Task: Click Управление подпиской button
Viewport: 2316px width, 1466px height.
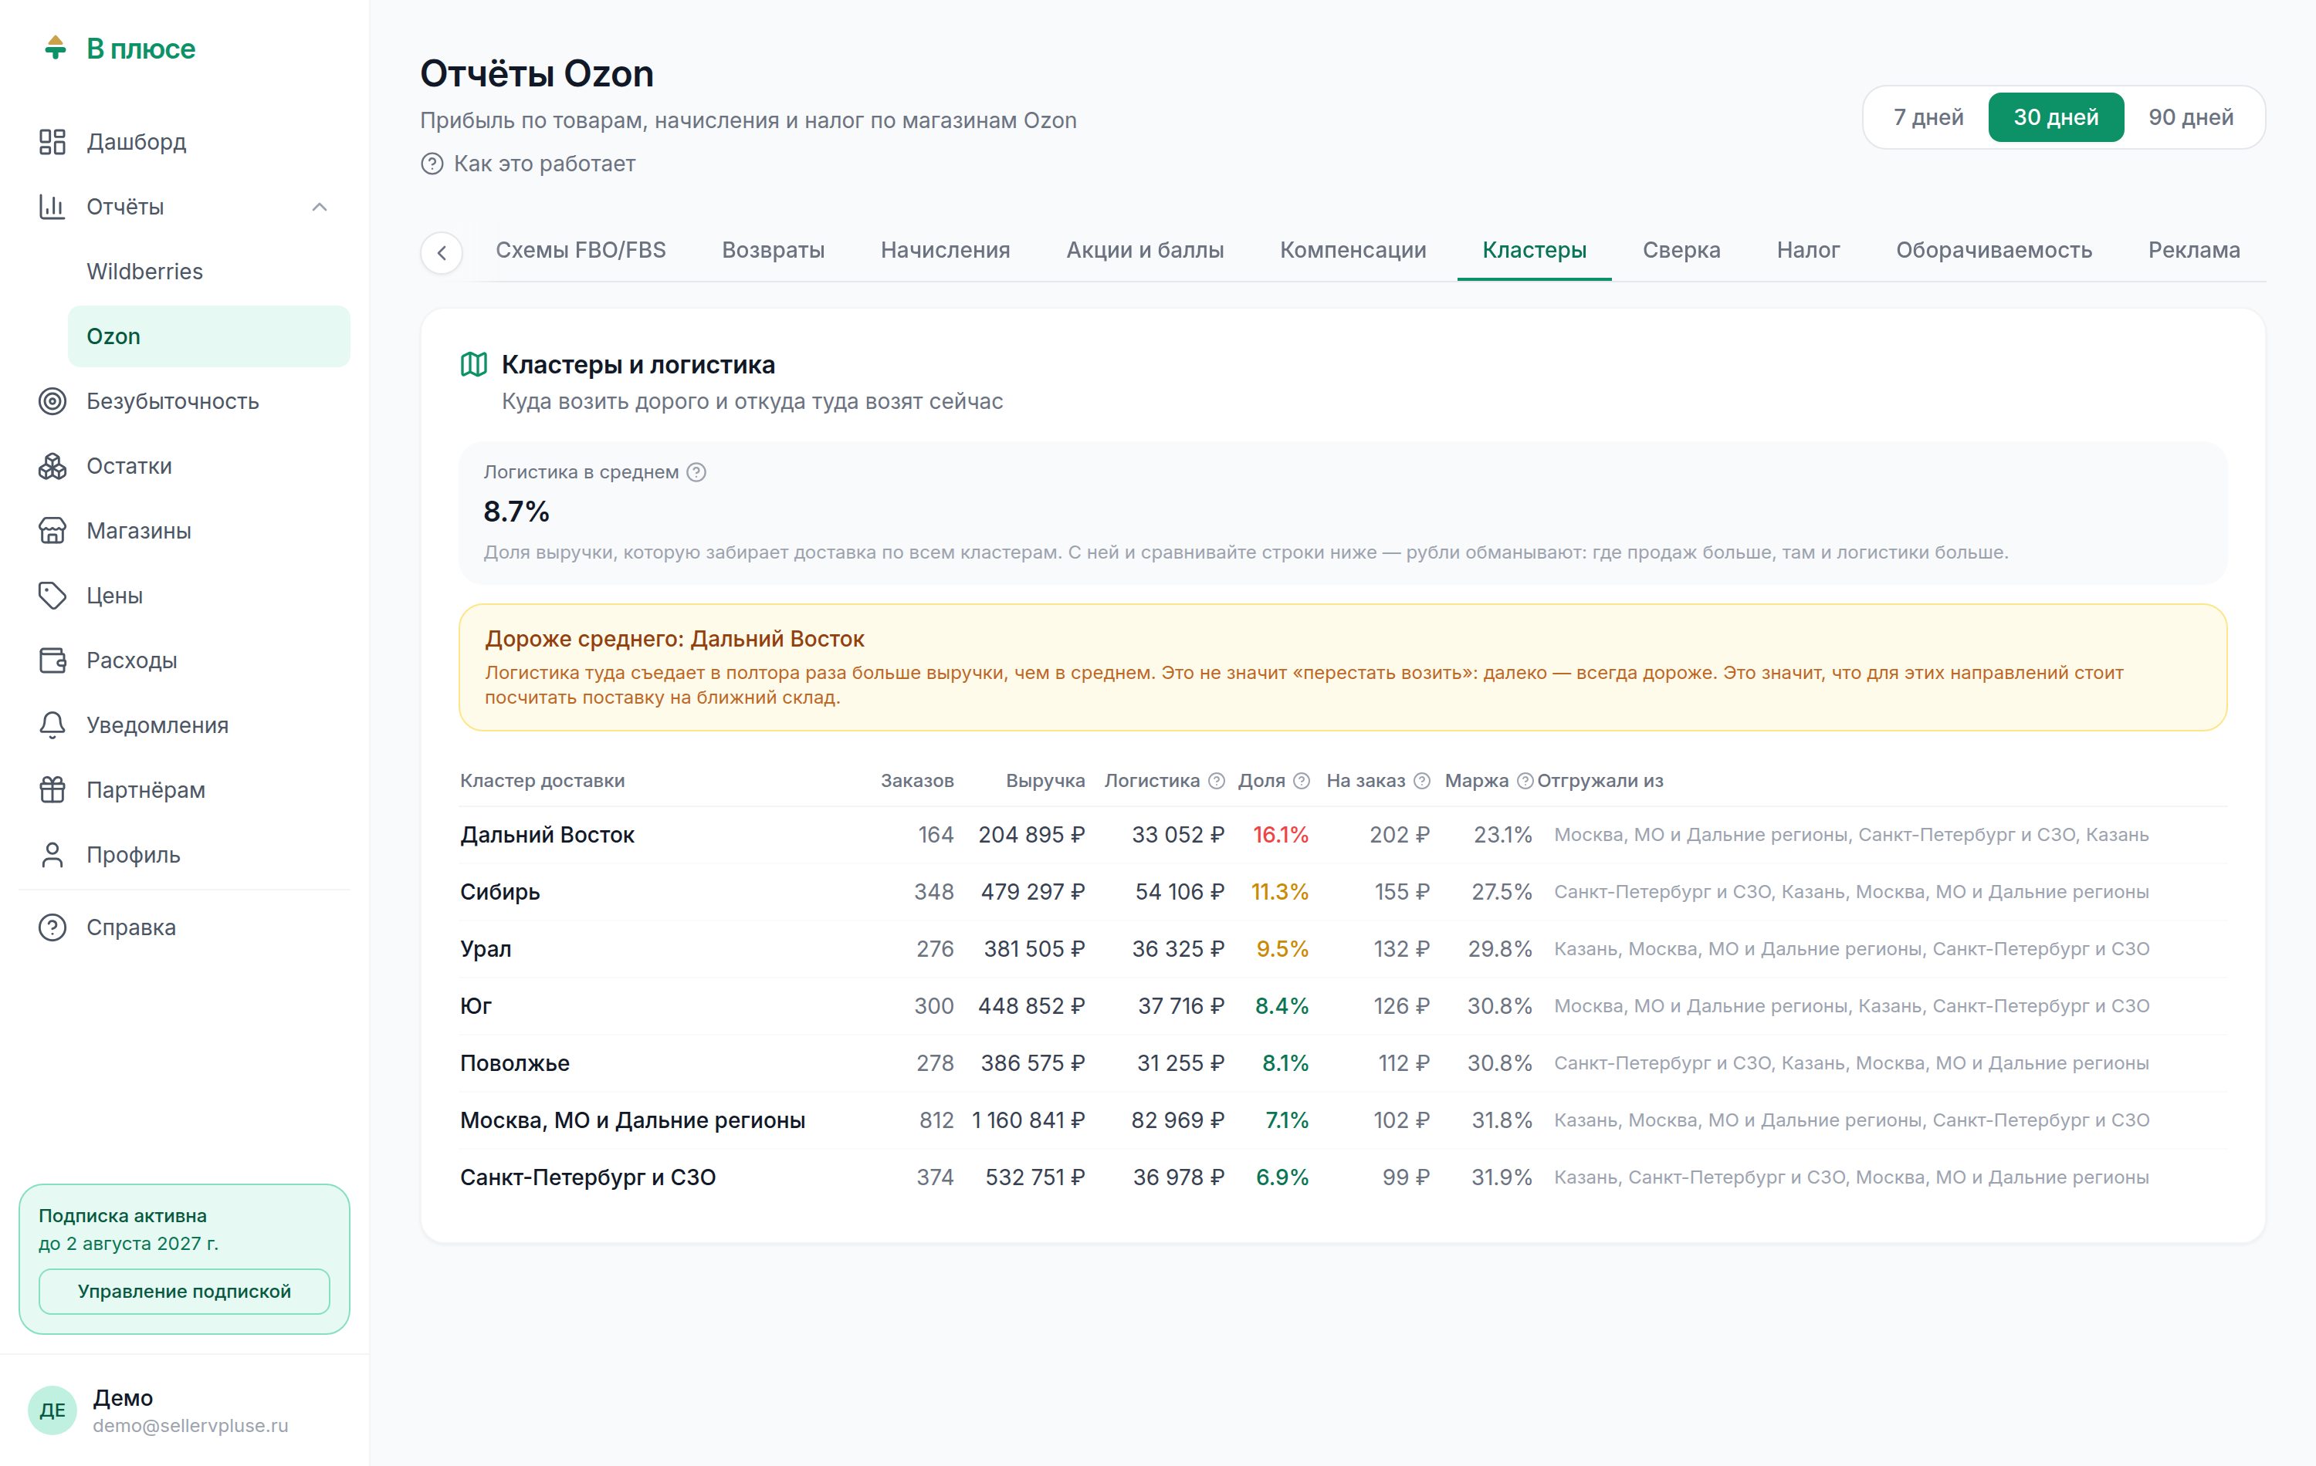Action: (184, 1291)
